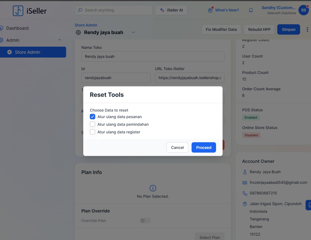Expand the store name dropdown chevron
Screen dimensions: 311x240
[x=133, y=32]
